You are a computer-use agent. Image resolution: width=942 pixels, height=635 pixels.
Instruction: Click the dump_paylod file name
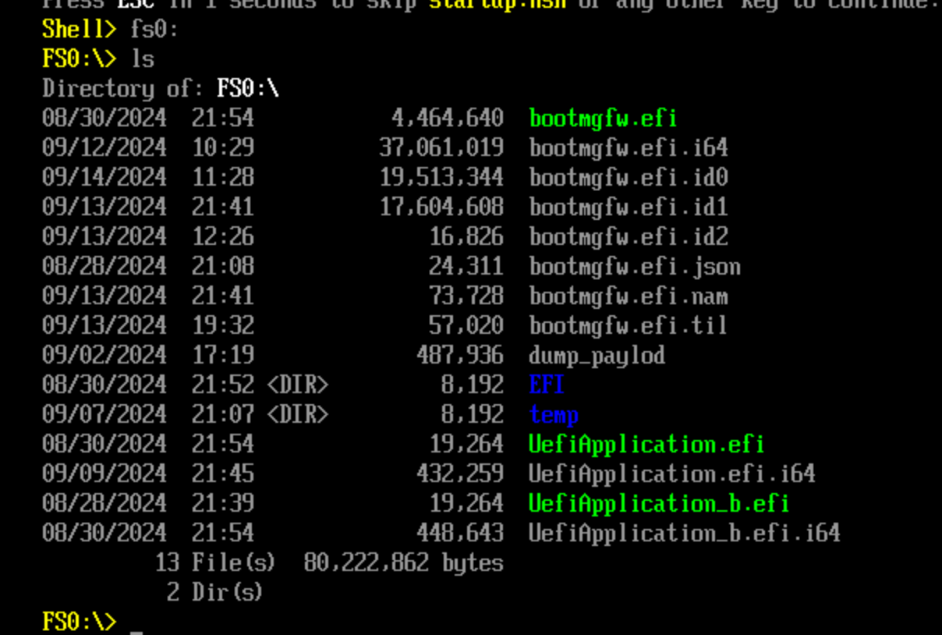click(x=597, y=356)
